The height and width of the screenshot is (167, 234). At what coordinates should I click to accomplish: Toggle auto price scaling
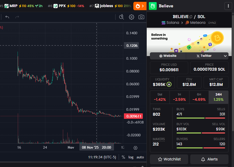140,157
